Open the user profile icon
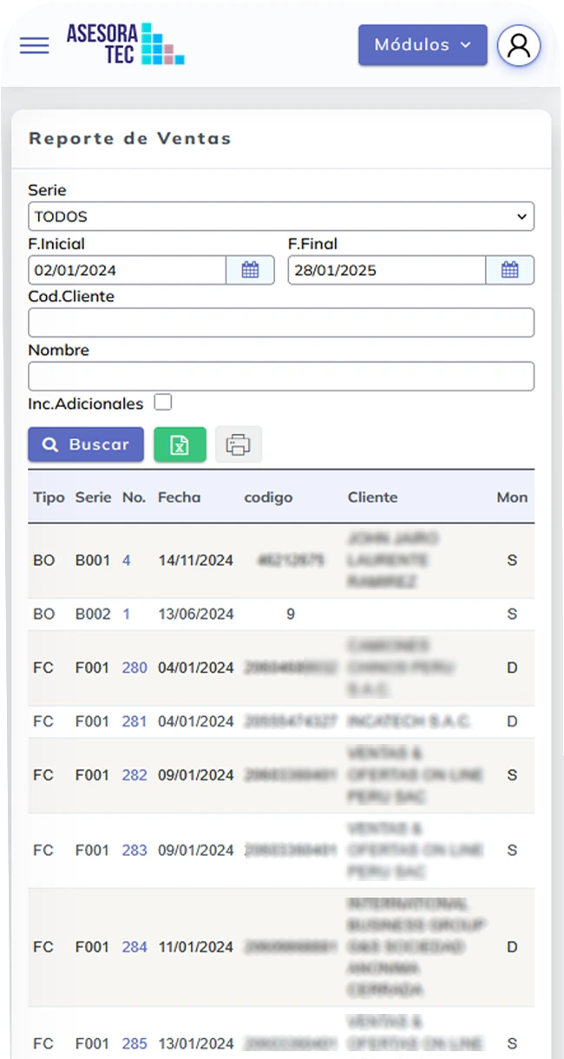The height and width of the screenshot is (1059, 564). pos(519,45)
